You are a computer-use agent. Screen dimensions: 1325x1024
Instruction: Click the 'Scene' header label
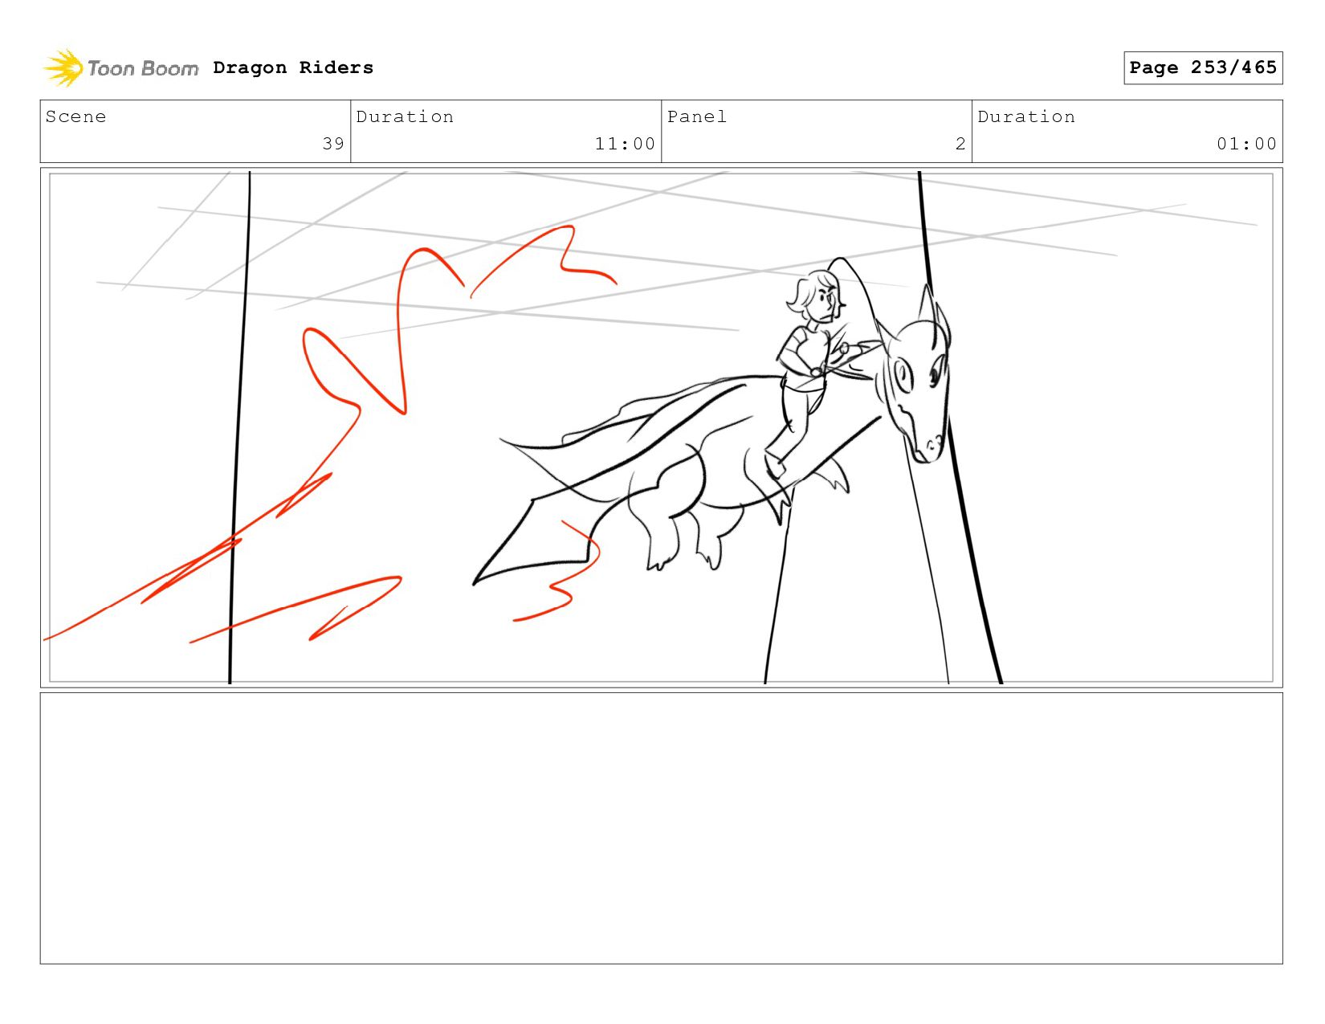click(76, 117)
